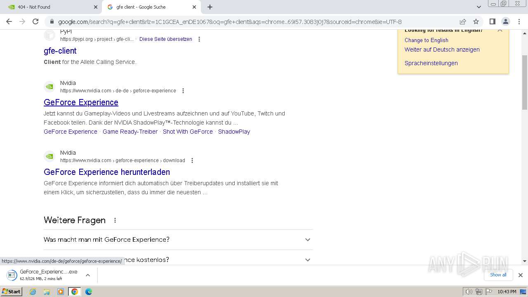Dismiss the language suggestion box

[500, 30]
